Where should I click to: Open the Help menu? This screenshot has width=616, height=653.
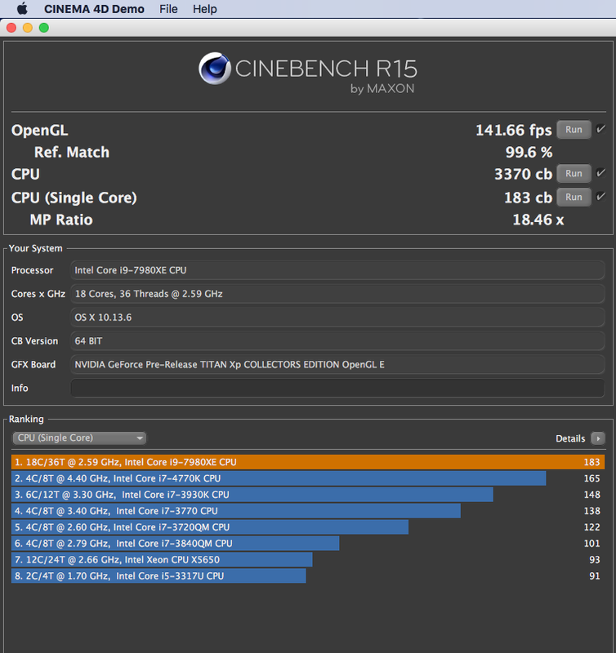point(204,9)
